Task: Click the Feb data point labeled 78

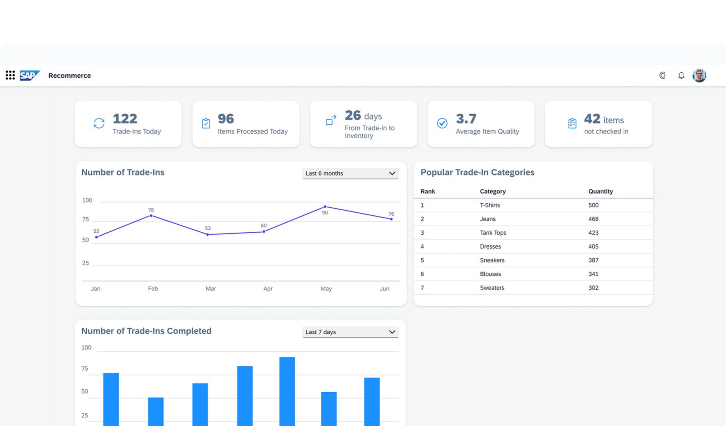Action: (151, 216)
